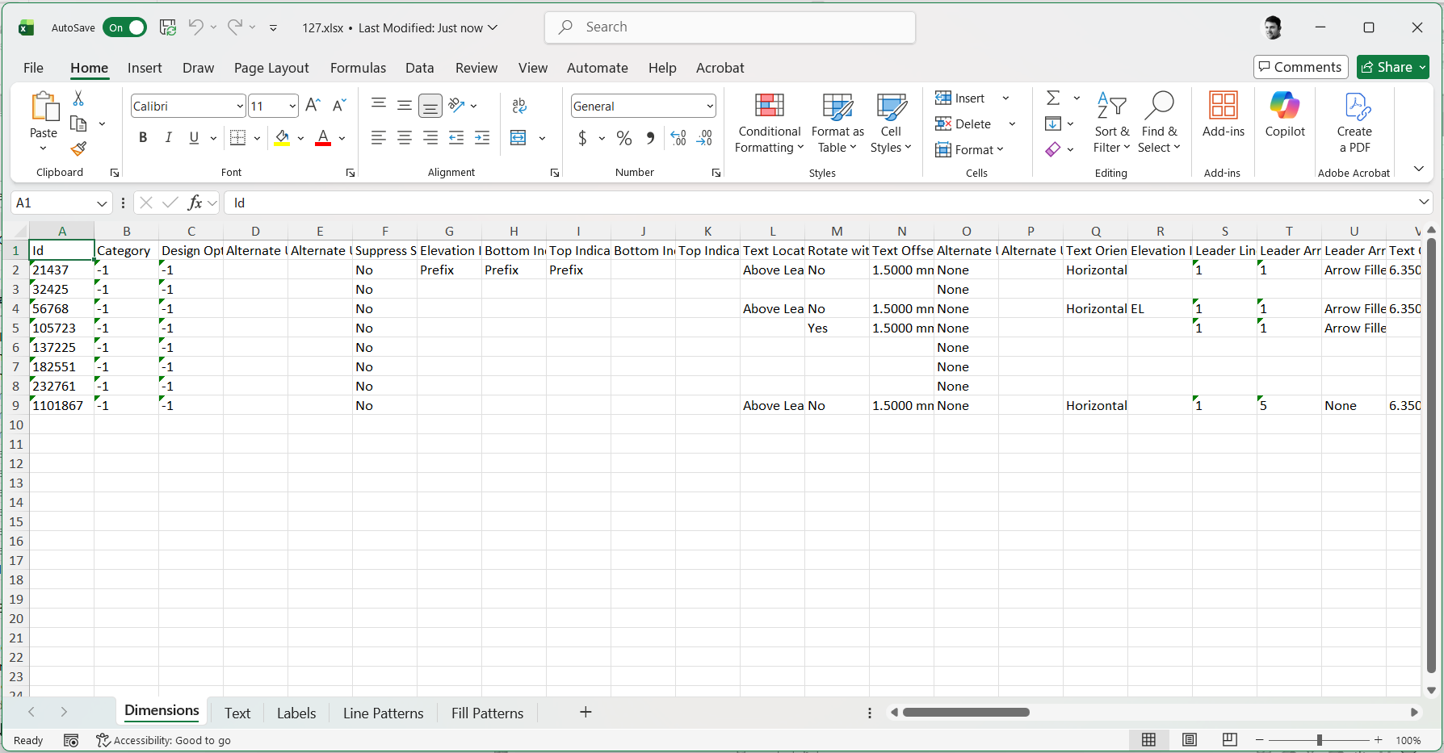This screenshot has width=1444, height=753.
Task: Expand the Number Format dropdown showing General
Action: (x=709, y=107)
